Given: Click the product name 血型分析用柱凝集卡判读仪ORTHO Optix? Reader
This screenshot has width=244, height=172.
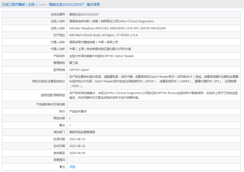Looking at the screenshot, I should [x=102, y=56].
